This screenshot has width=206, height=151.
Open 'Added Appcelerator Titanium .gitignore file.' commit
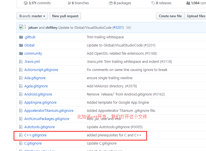(121, 111)
